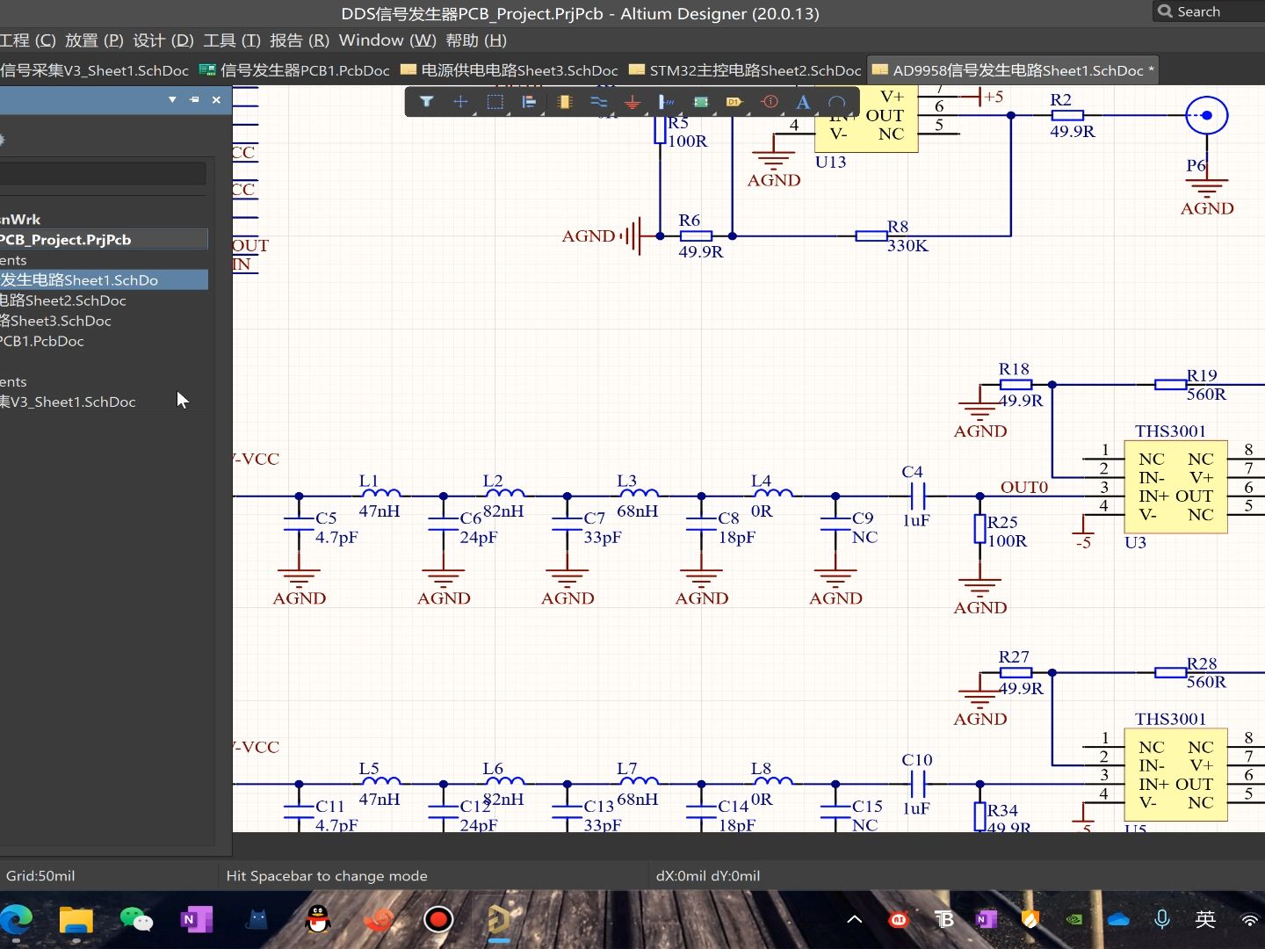Image resolution: width=1265 pixels, height=949 pixels.
Task: Close the Projects panel
Action: pyautogui.click(x=216, y=100)
